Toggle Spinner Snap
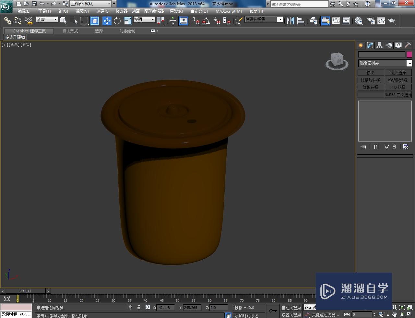The image size is (415, 318). [x=227, y=21]
